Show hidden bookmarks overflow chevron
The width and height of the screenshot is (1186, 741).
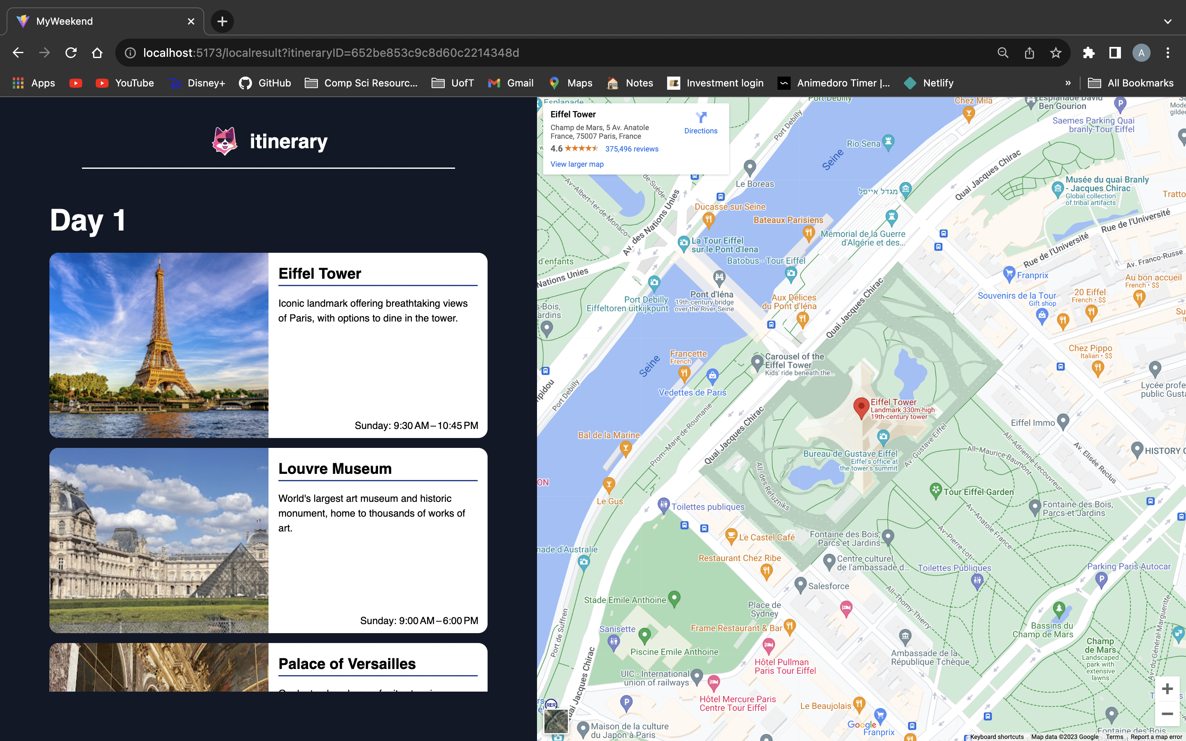(1068, 83)
